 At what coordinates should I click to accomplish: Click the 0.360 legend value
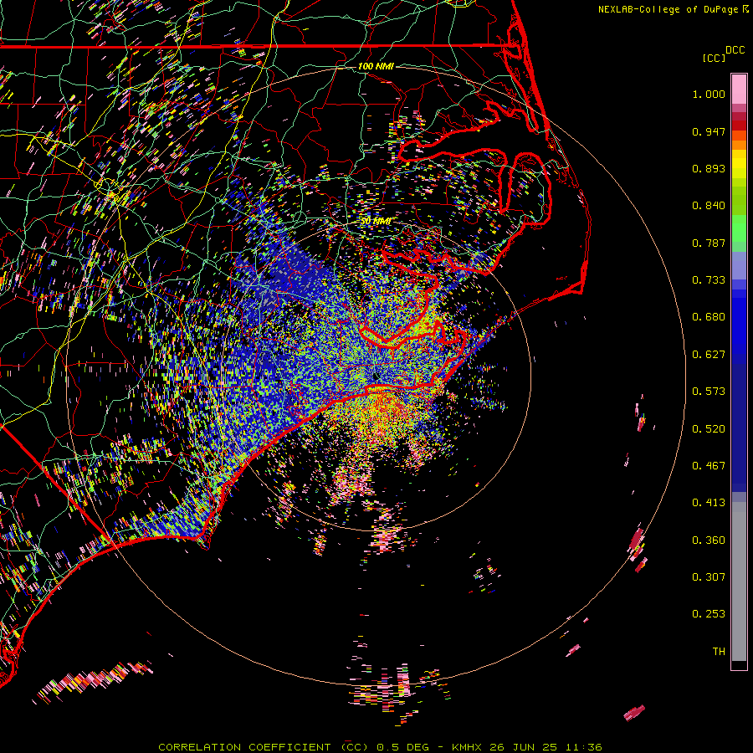(709, 540)
